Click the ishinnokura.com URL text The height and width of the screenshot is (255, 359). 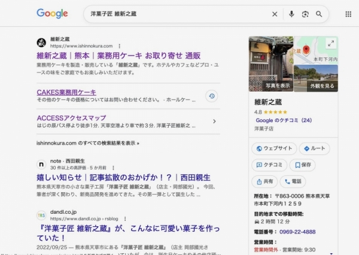[x=81, y=46]
